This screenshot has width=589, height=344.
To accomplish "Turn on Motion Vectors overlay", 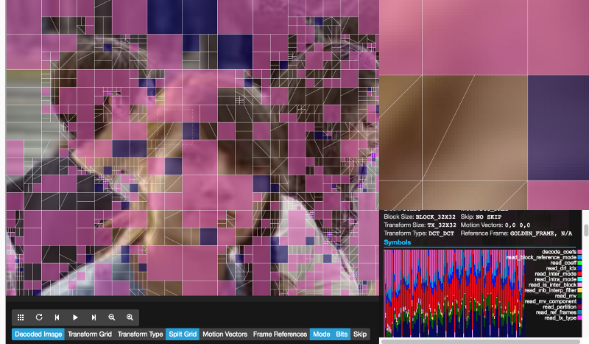I will pos(225,334).
